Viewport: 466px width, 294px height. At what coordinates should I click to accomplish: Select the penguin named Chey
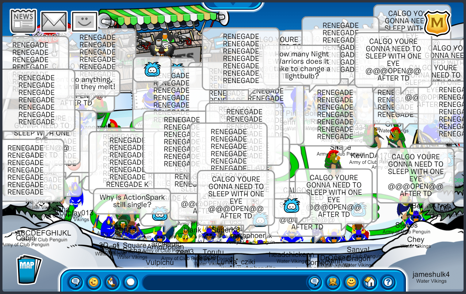[x=415, y=239]
